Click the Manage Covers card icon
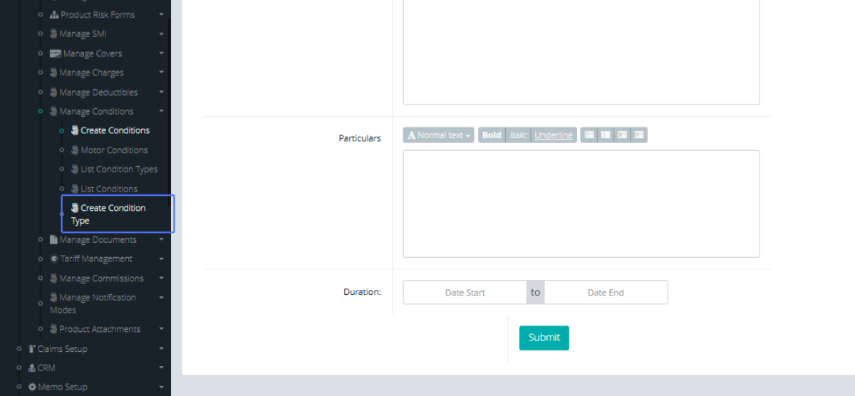 pos(55,53)
